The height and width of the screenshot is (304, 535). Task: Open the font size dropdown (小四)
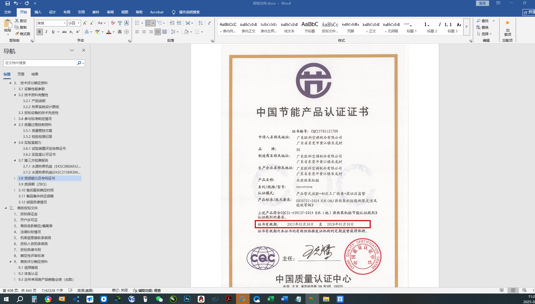pyautogui.click(x=79, y=23)
